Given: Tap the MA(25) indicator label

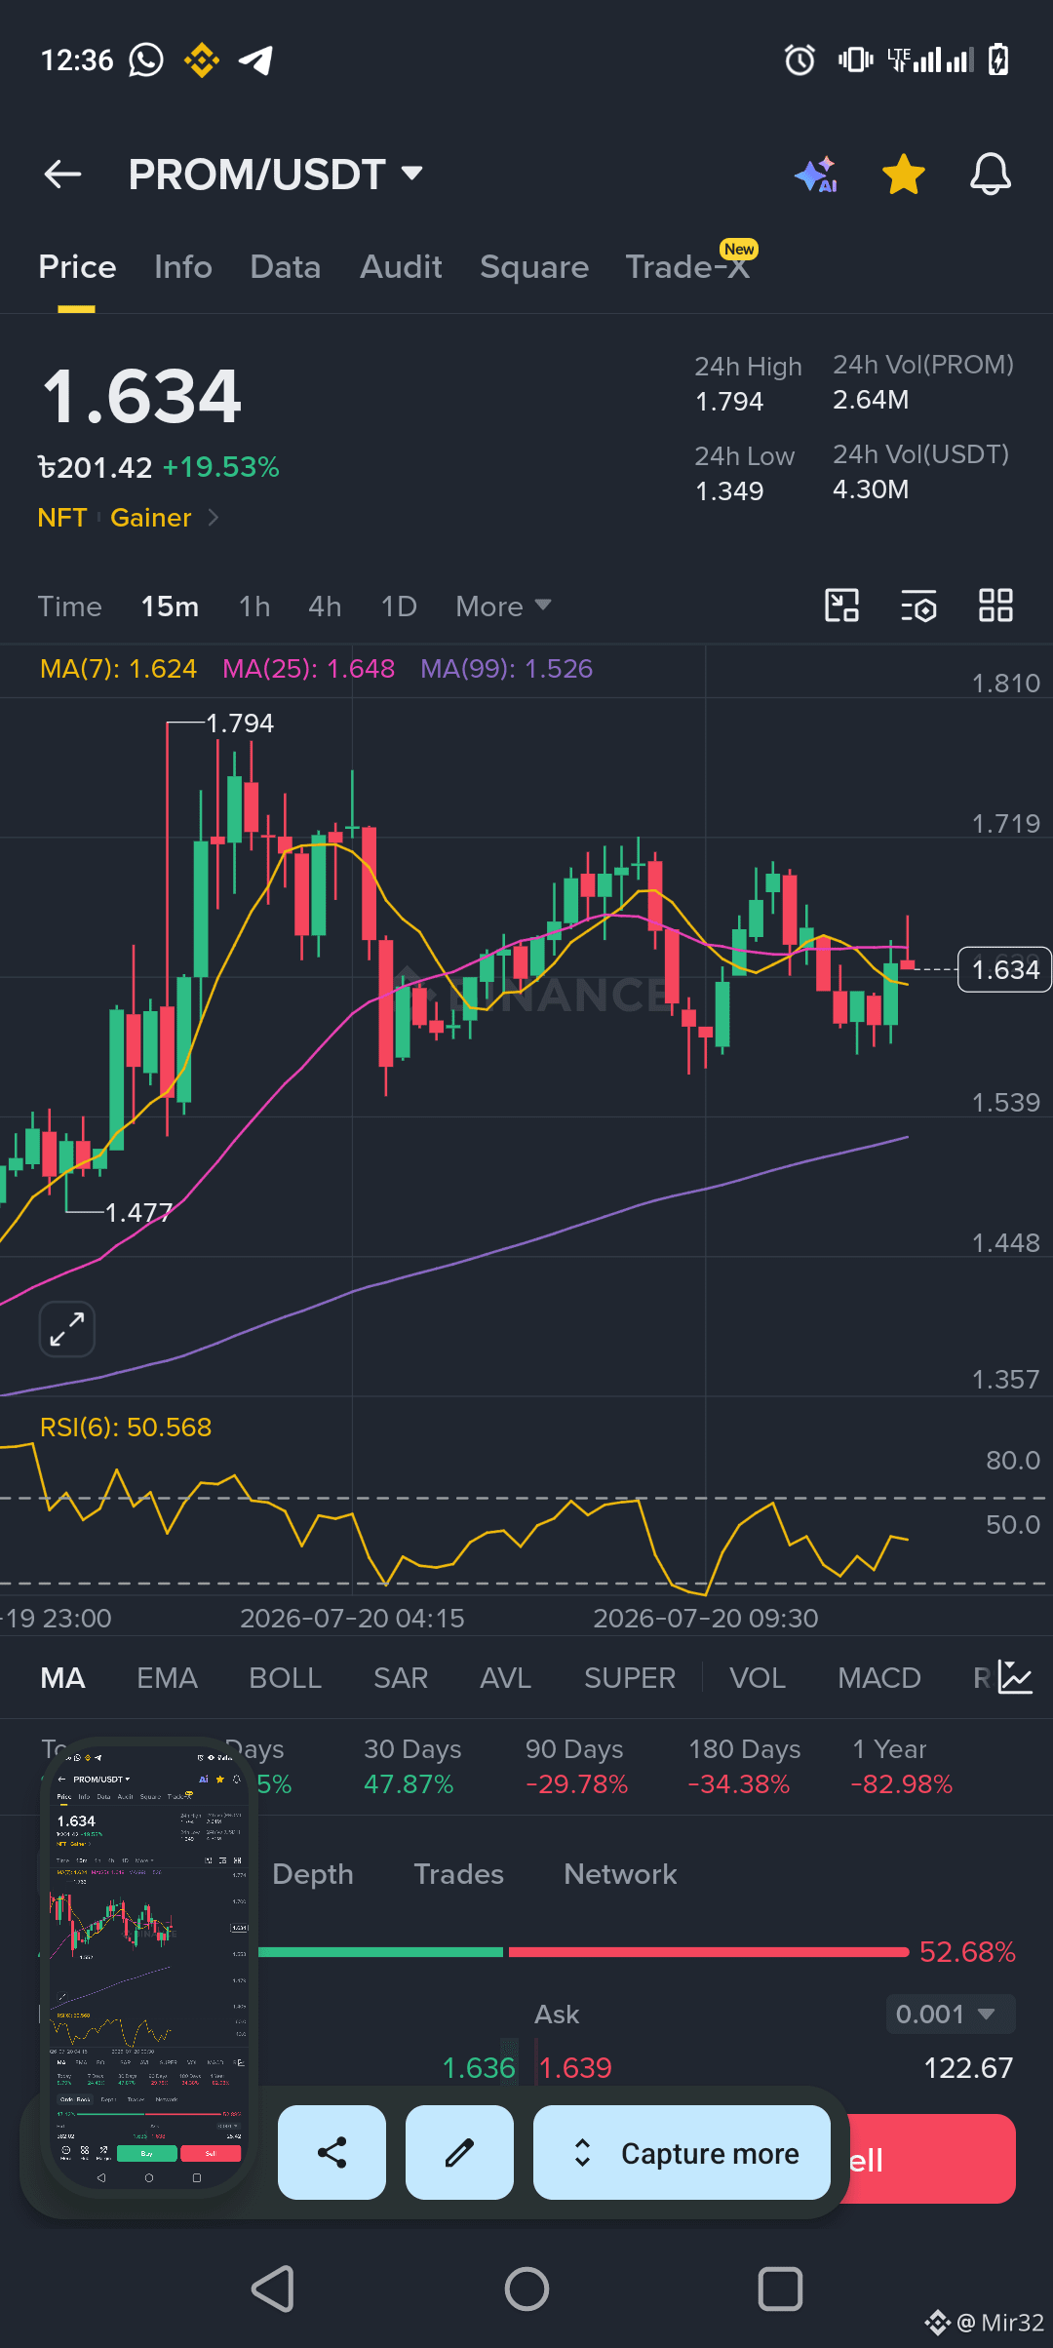Looking at the screenshot, I should [308, 669].
